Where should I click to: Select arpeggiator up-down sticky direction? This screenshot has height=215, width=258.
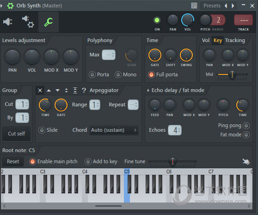click(x=75, y=91)
